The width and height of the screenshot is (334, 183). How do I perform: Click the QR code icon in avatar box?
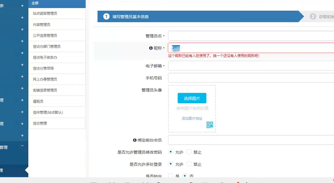pyautogui.click(x=209, y=125)
